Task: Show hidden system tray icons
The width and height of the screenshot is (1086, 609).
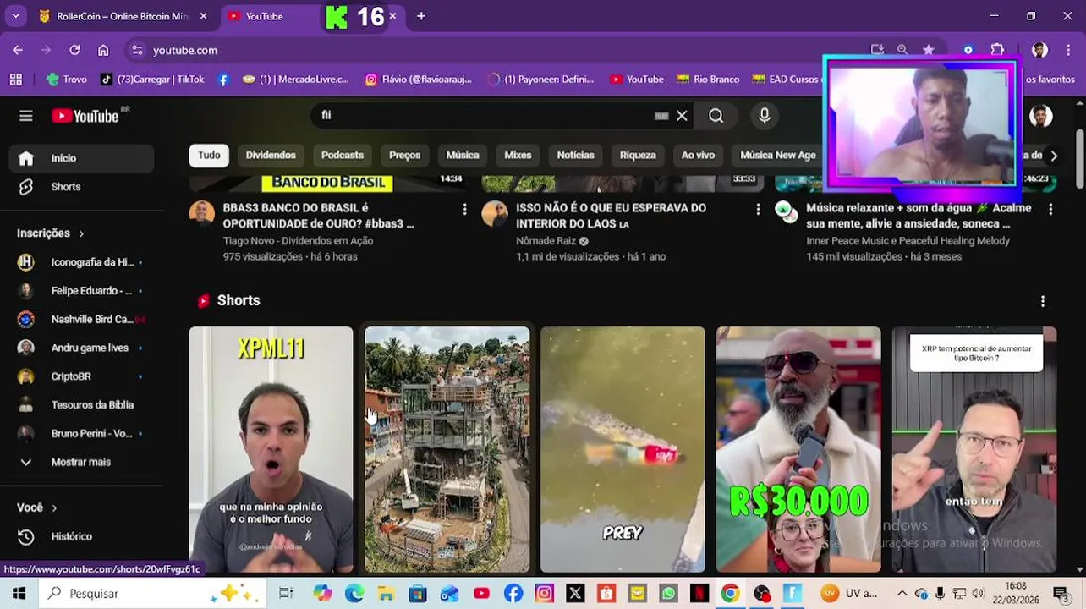Action: click(x=902, y=594)
